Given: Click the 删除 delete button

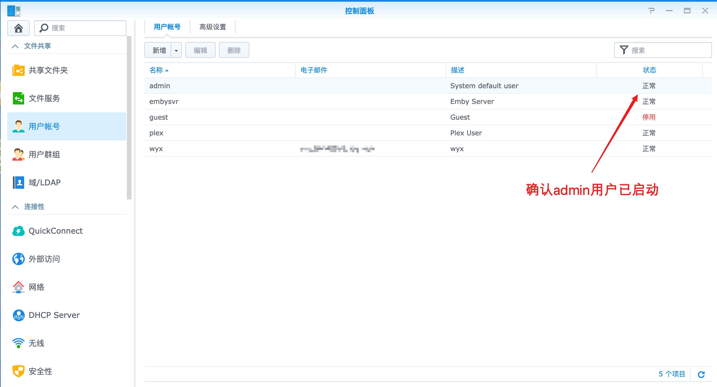Looking at the screenshot, I should click(234, 50).
